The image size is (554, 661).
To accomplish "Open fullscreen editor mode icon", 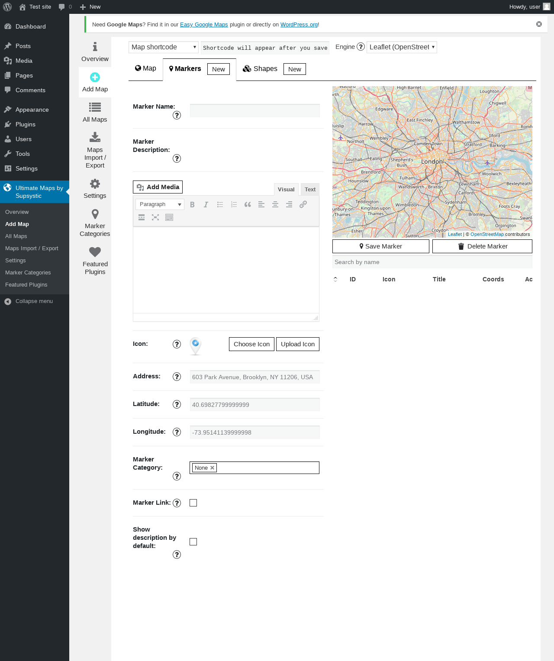I will coord(155,218).
